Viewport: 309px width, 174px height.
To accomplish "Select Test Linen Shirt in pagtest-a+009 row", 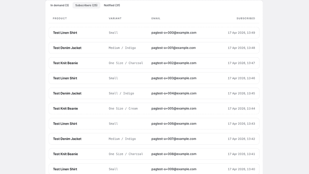I will (x=65, y=170).
